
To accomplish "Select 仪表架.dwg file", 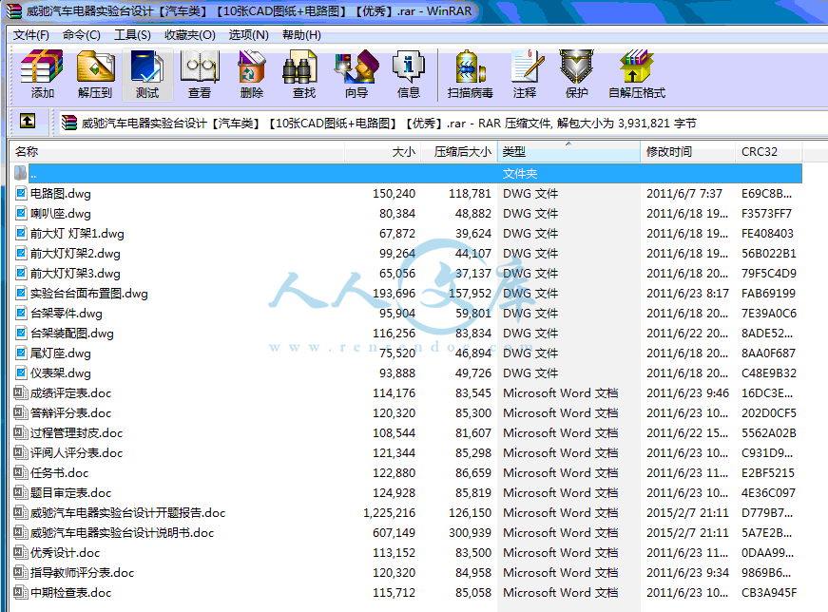I will [60, 373].
